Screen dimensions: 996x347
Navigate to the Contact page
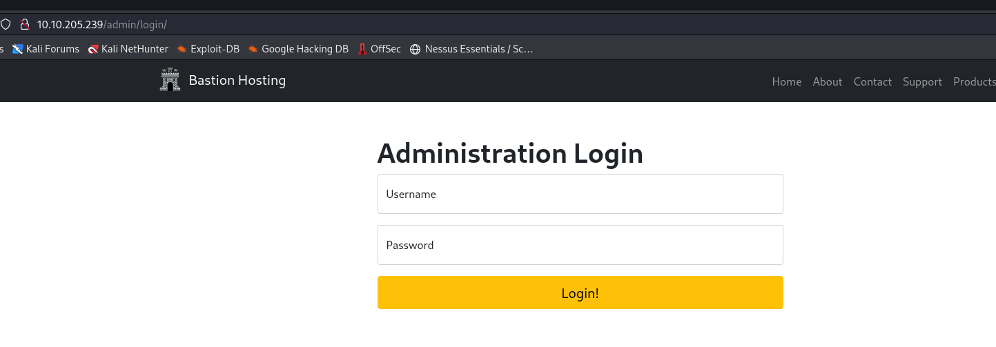[x=872, y=81]
